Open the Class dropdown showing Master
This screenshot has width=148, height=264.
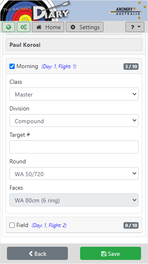click(74, 94)
